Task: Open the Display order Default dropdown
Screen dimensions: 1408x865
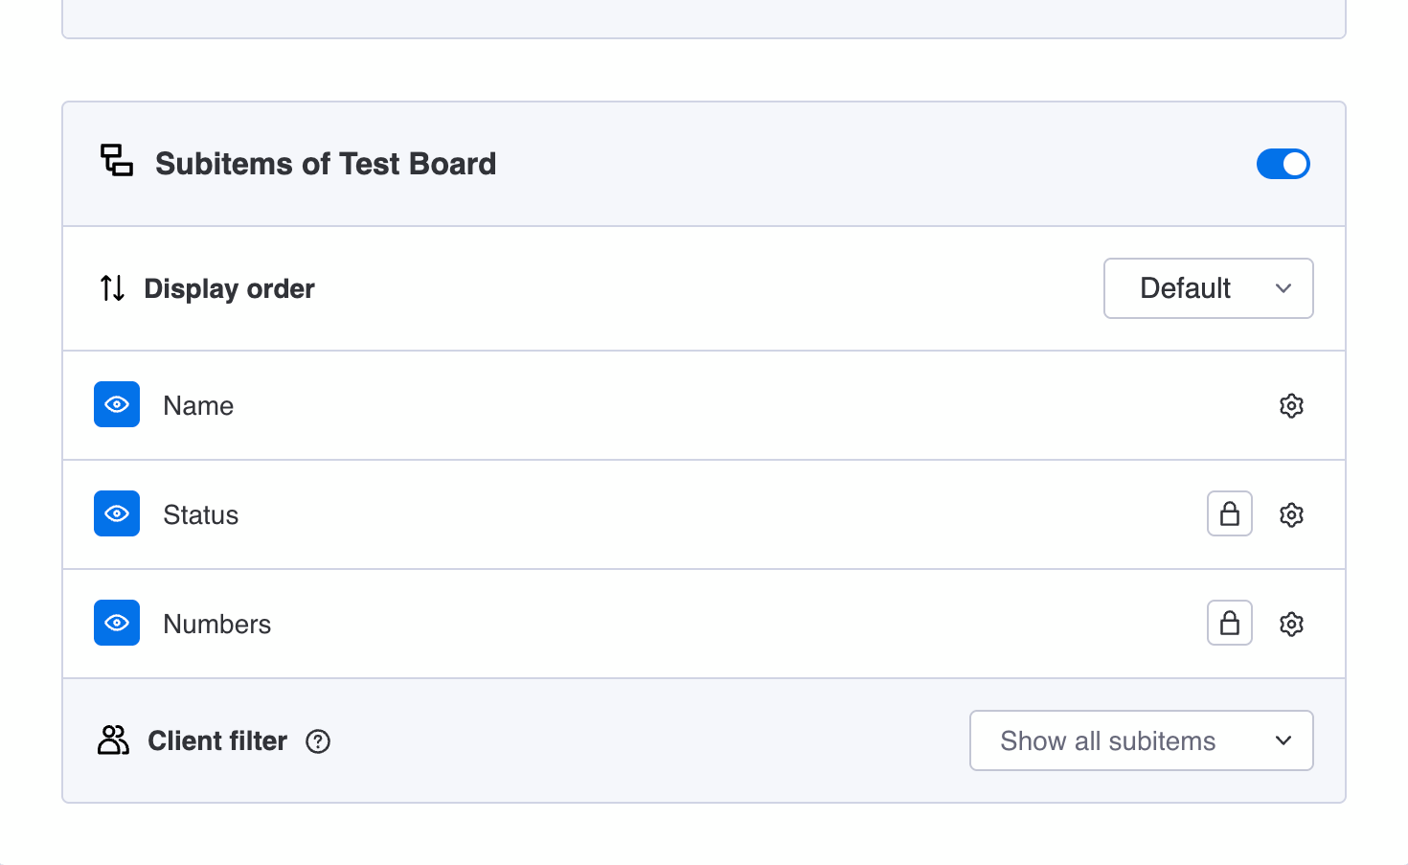Action: (x=1208, y=288)
